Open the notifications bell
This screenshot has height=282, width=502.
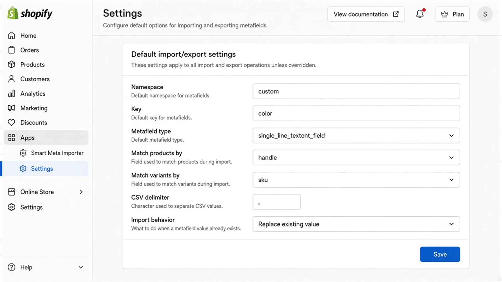[420, 14]
